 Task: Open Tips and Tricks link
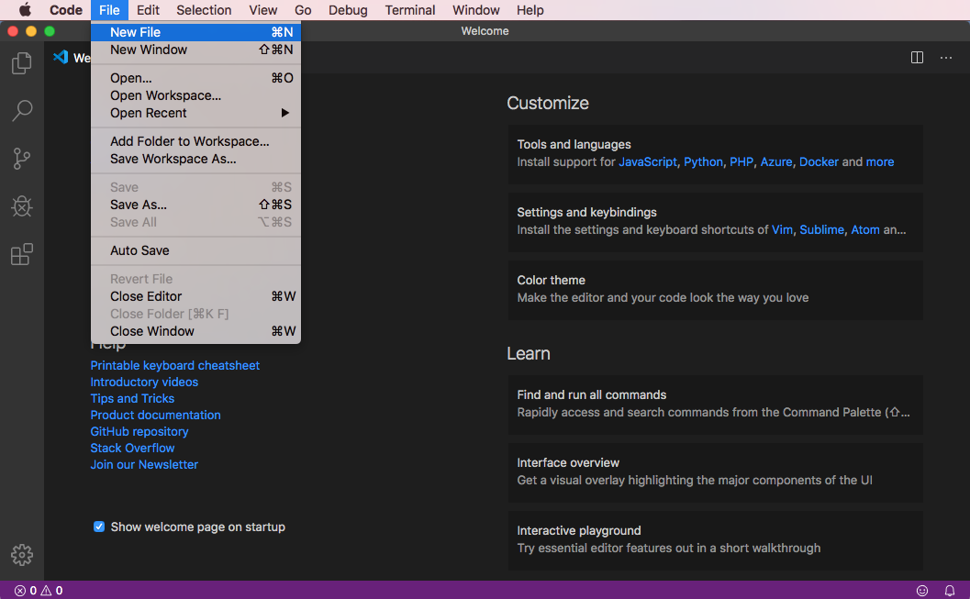pos(132,399)
